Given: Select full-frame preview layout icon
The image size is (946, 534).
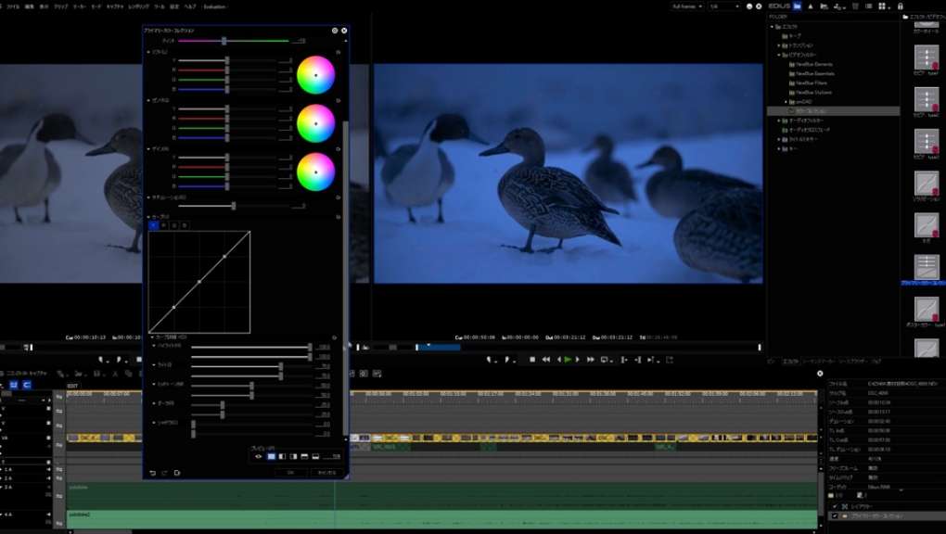Looking at the screenshot, I should 271,456.
